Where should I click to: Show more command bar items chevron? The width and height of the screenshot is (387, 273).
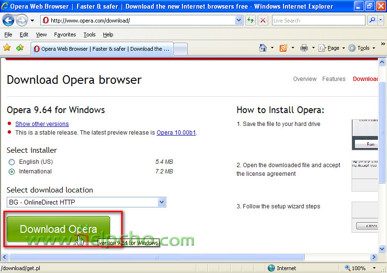[x=383, y=44]
